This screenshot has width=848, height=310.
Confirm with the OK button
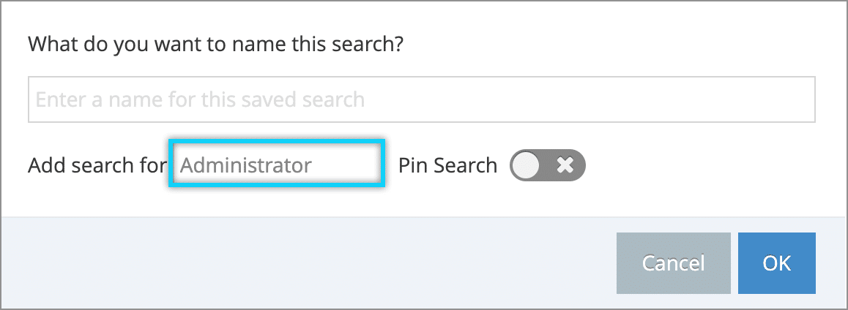pyautogui.click(x=777, y=263)
